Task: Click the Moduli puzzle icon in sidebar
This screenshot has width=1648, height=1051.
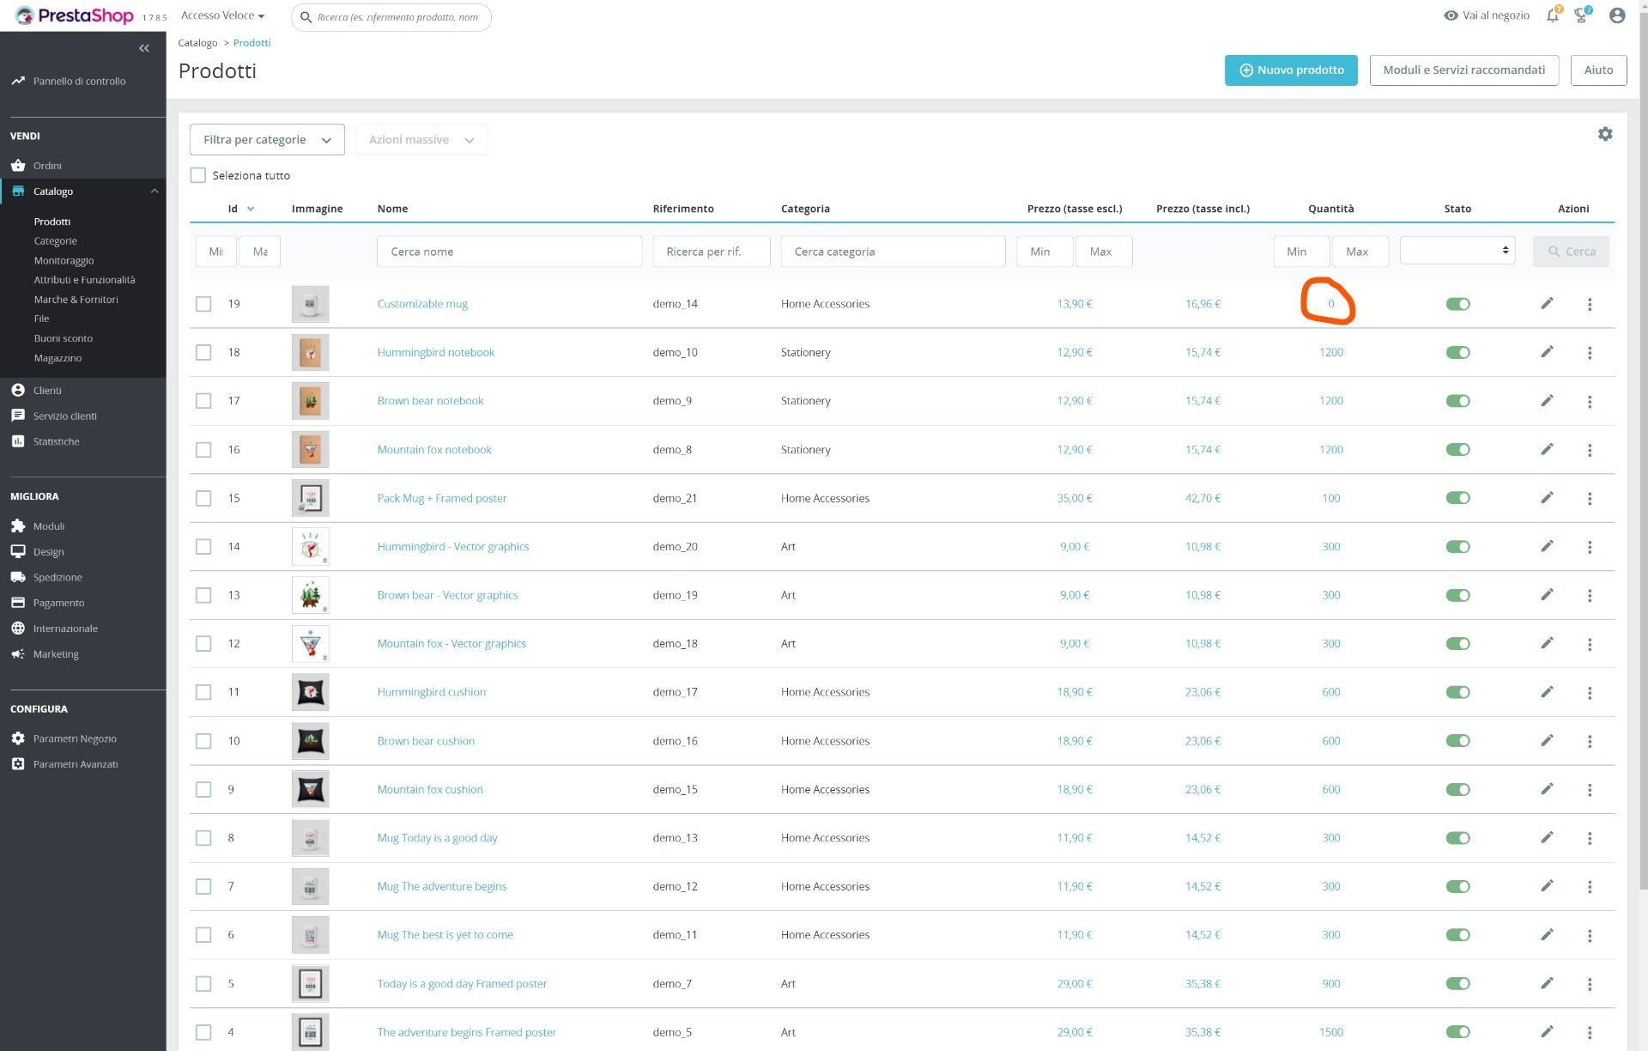Action: pos(18,525)
